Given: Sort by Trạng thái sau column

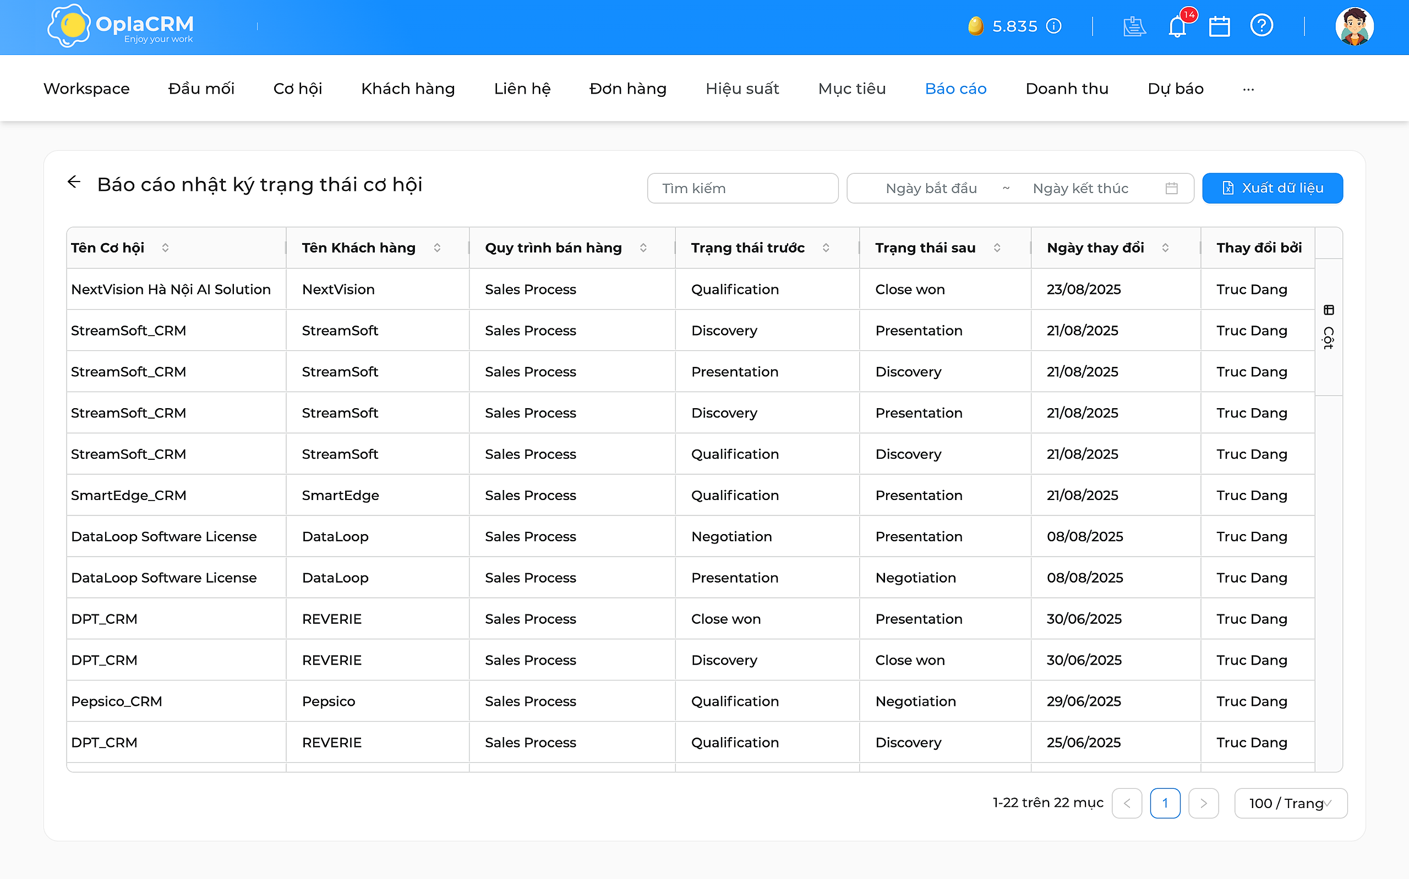Looking at the screenshot, I should (997, 248).
